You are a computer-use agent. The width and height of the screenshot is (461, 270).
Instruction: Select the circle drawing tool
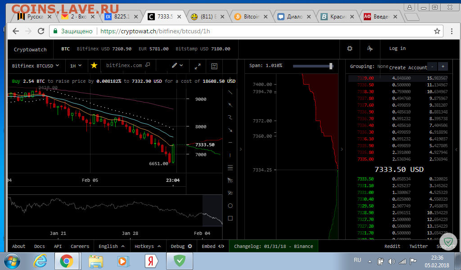(x=230, y=206)
